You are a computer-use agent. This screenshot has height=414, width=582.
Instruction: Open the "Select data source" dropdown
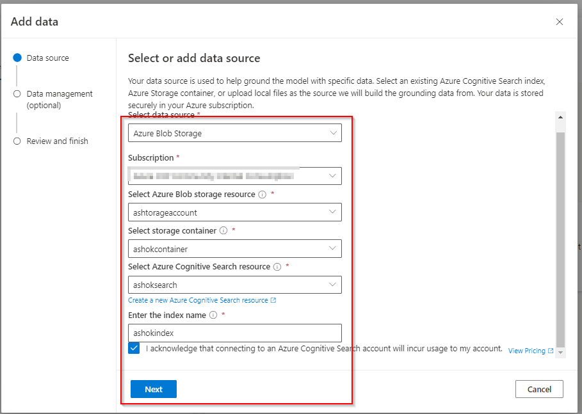234,132
